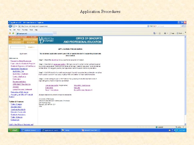This screenshot has height=145, width=194.
Task: Click the Print toolbar icon
Action: click(165, 33)
